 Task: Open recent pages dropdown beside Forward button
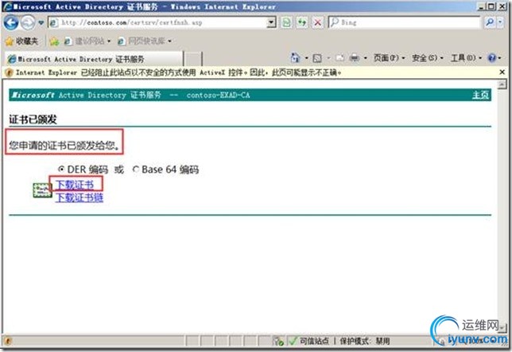[41, 22]
